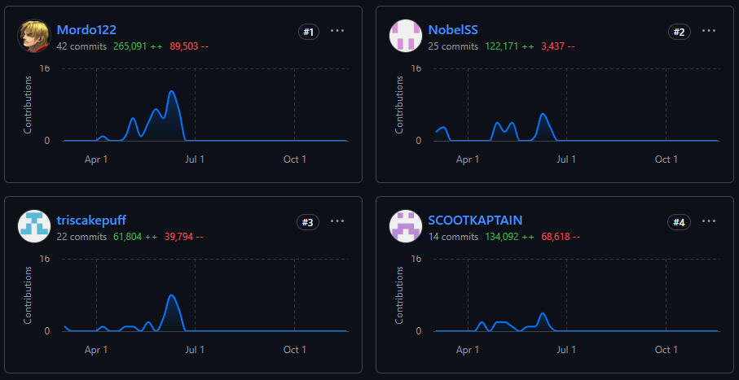This screenshot has width=739, height=380.
Task: Click the tallest peak in triscakepuff's graph
Action: click(x=171, y=296)
